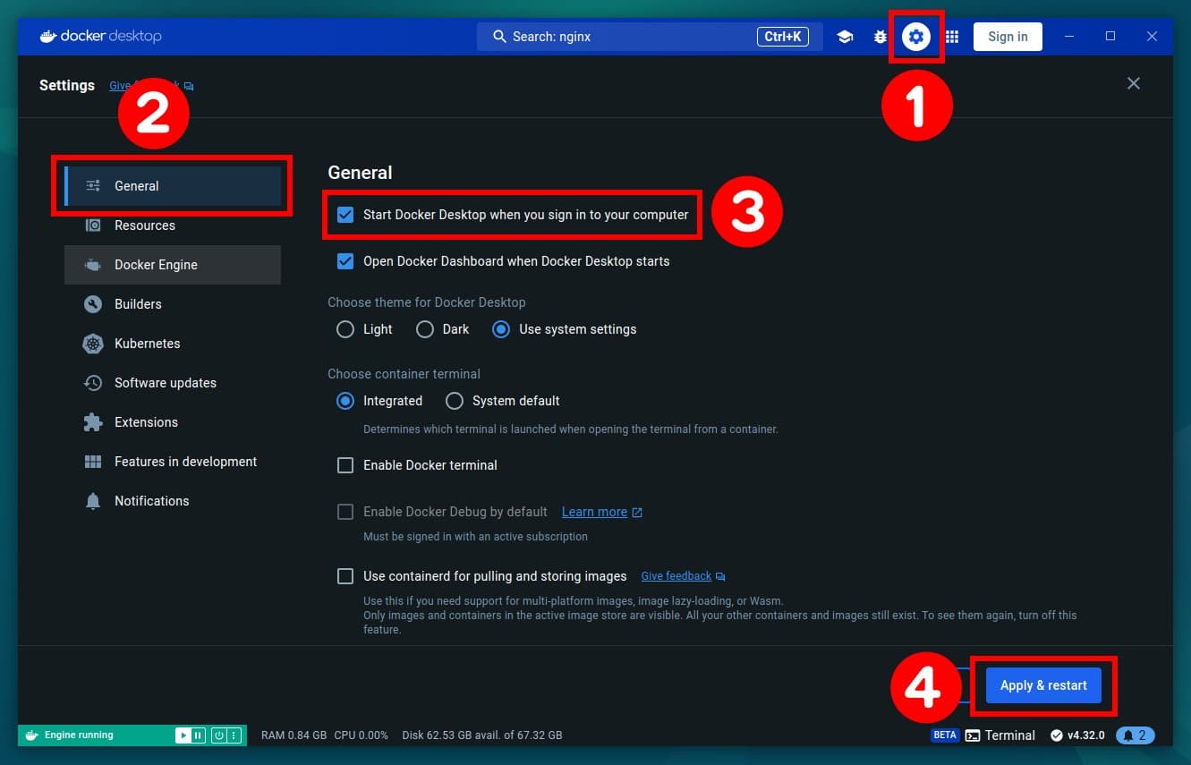
Task: Select the Dark theme radio button
Action: click(424, 329)
